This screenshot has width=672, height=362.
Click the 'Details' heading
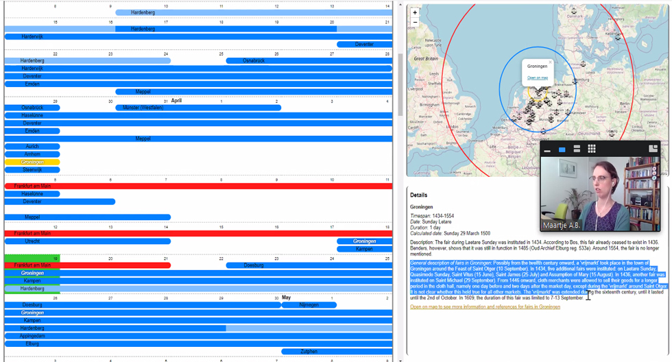click(x=418, y=195)
